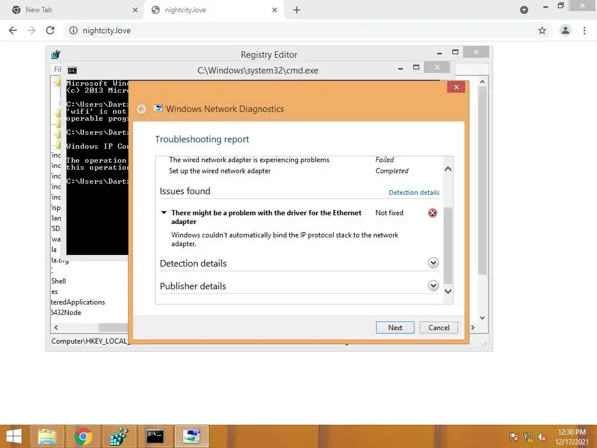
Task: Click the Registry Editor title icon
Action: (x=56, y=54)
